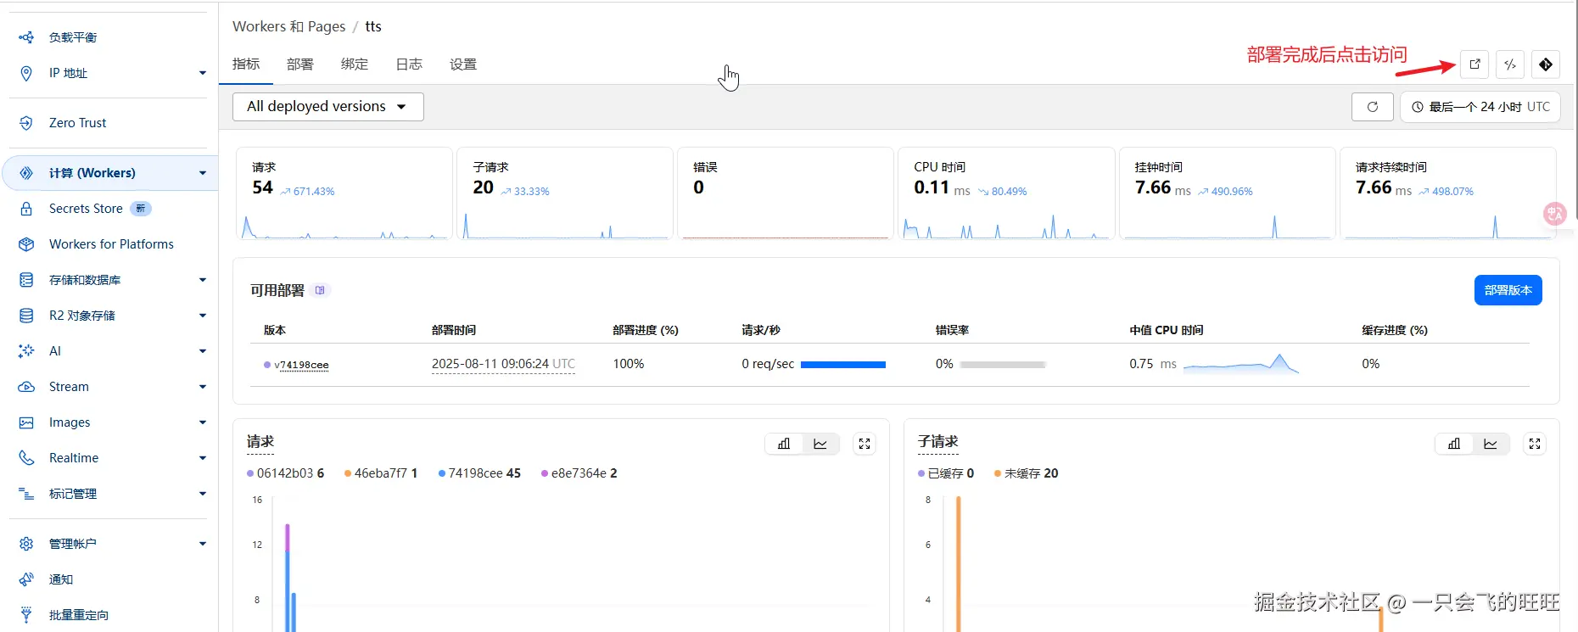The height and width of the screenshot is (632, 1578).
Task: Switch 请求 chart to bar view
Action: pyautogui.click(x=784, y=444)
